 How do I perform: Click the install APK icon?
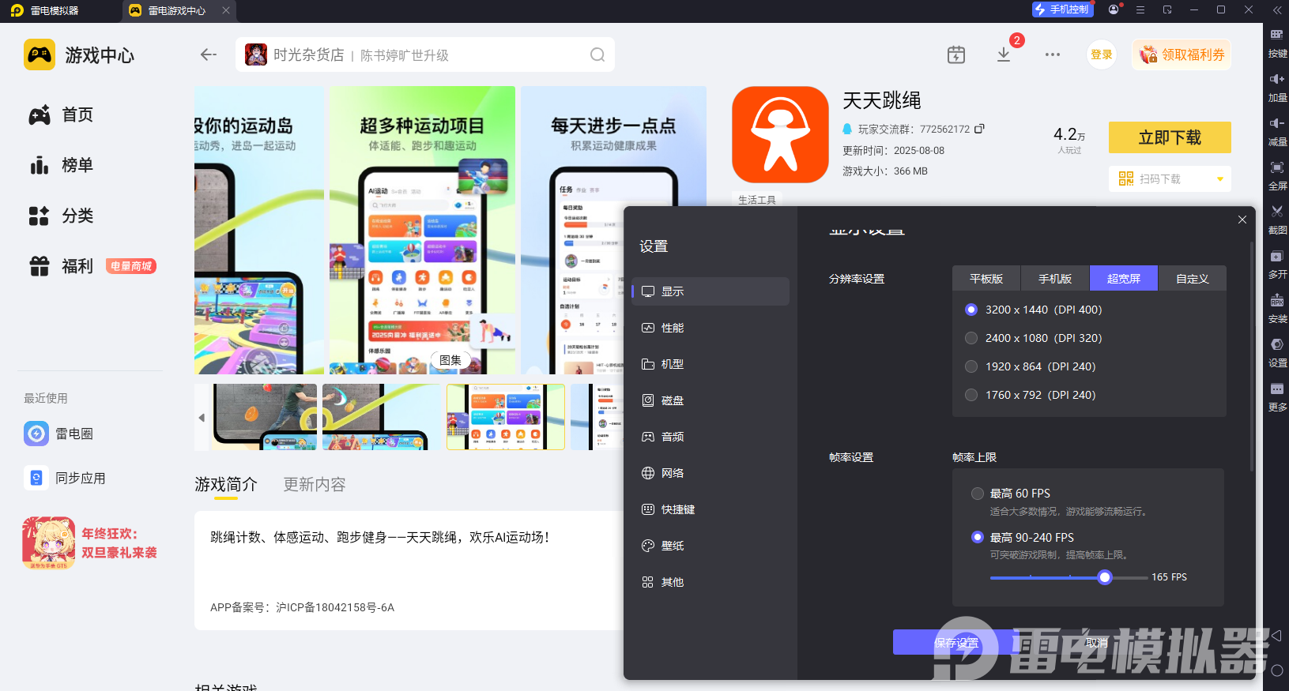pyautogui.click(x=1277, y=301)
